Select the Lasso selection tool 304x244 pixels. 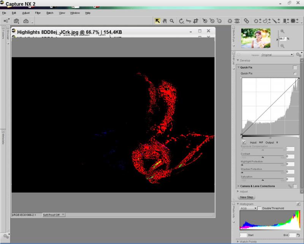(265, 21)
